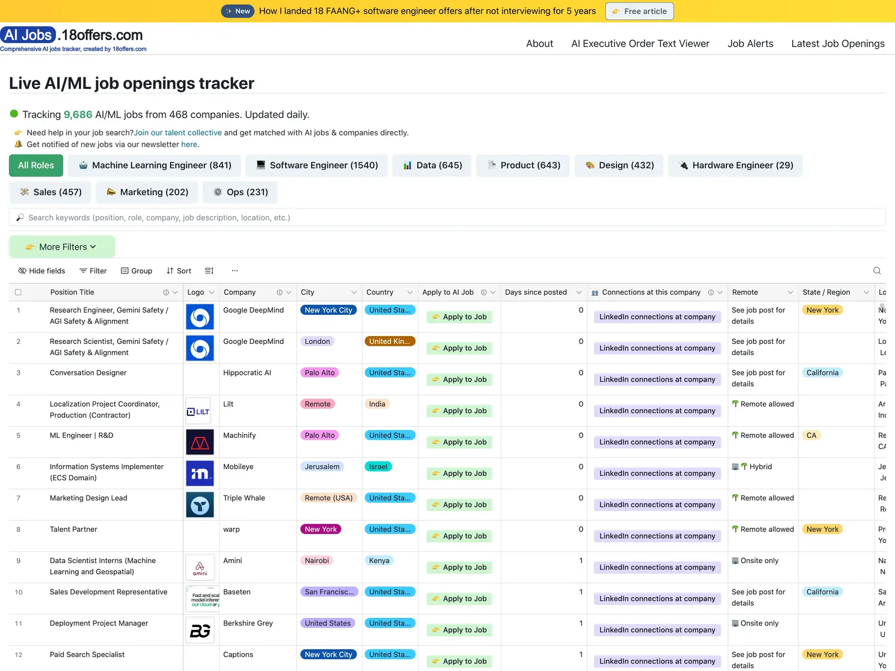Image resolution: width=895 pixels, height=671 pixels.
Task: Open the Group toolbar option
Action: click(x=136, y=271)
